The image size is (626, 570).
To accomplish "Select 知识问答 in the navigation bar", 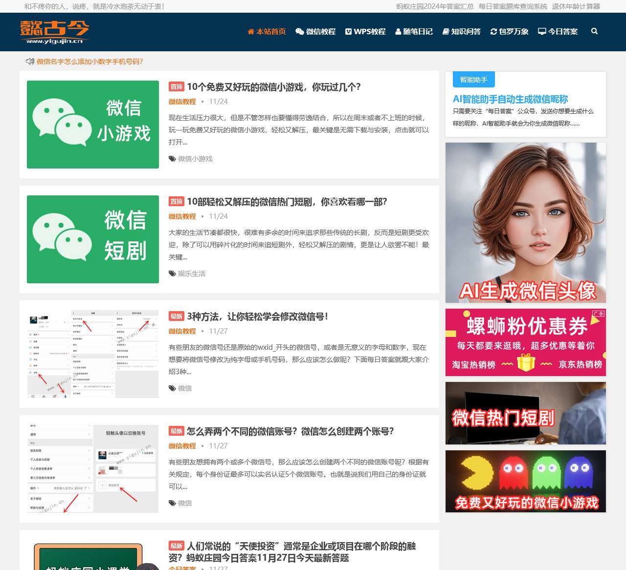I will (x=462, y=31).
